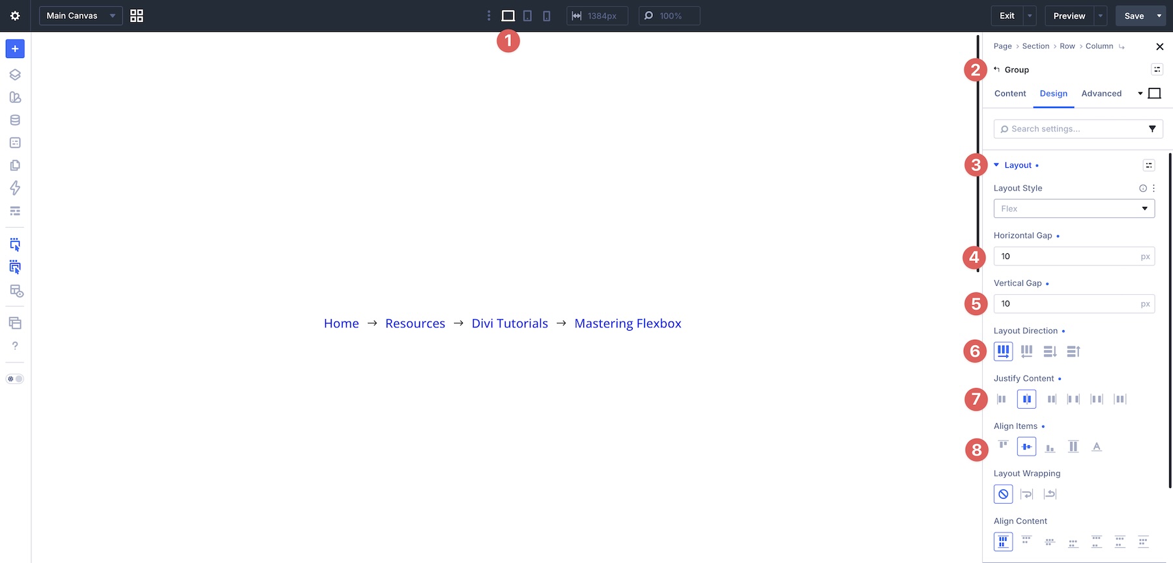Set Justify Content to space between
Screen dimensions: 1173x563
(1073, 399)
